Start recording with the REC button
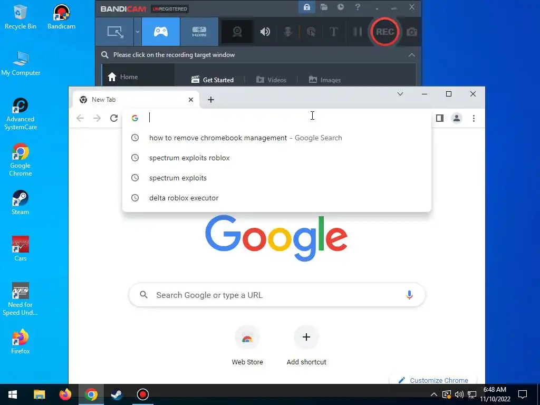 click(x=384, y=32)
